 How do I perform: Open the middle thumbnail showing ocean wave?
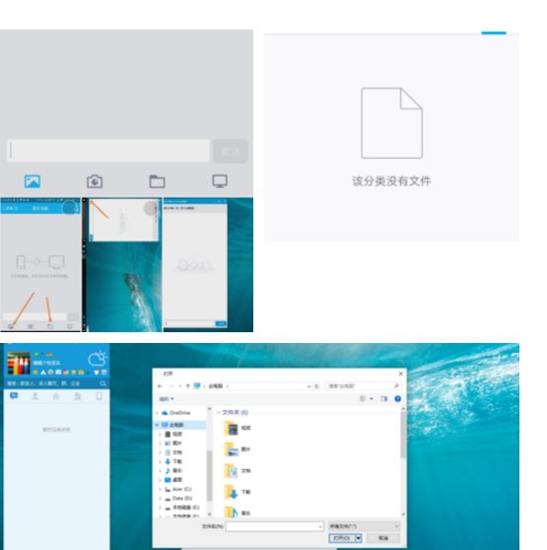click(122, 265)
